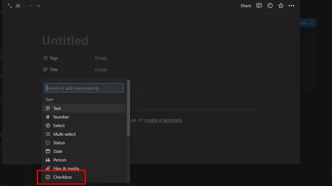Image resolution: width=332 pixels, height=186 pixels.
Task: Choose the Select property type
Action: click(x=84, y=125)
